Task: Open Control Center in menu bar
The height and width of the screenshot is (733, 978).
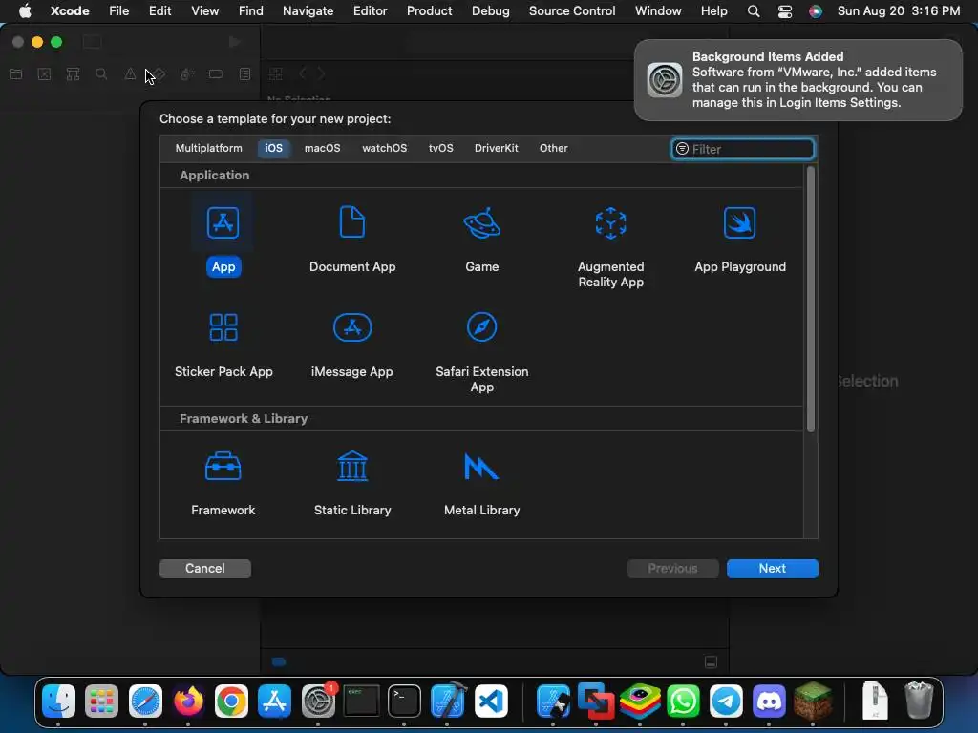Action: [785, 11]
